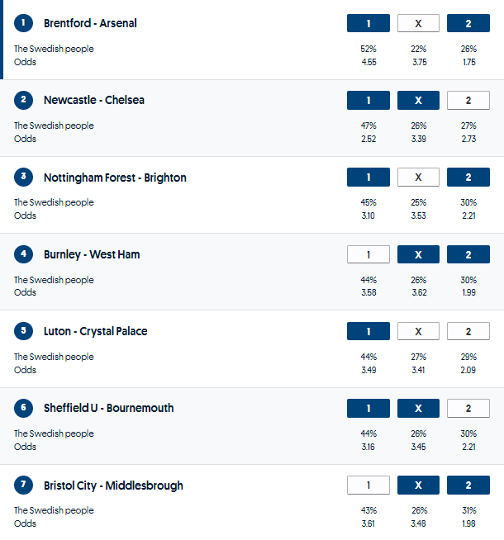Select home win (1) for Burnley - West Ham
Image resolution: width=504 pixels, height=540 pixels.
tap(368, 254)
